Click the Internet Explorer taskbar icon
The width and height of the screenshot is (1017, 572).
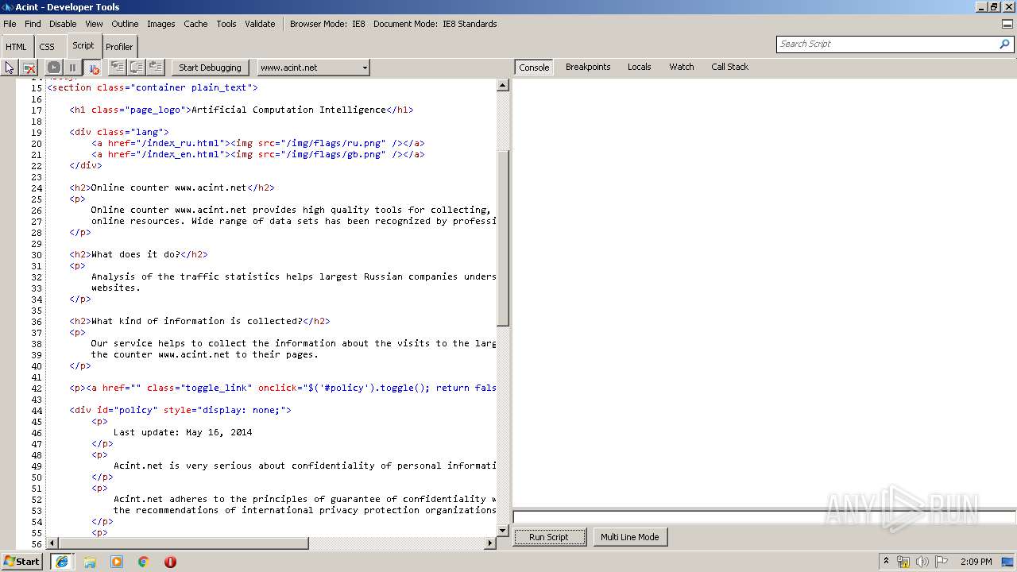pos(61,562)
